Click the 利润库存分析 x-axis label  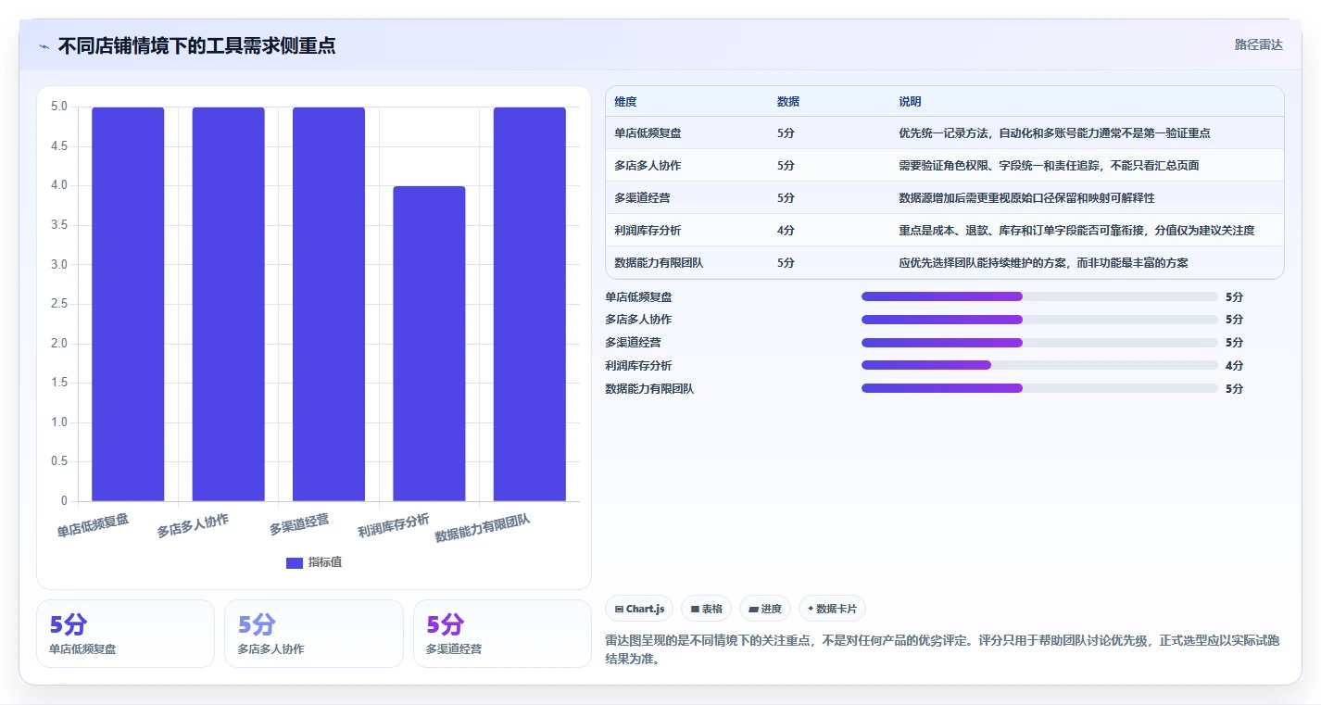[x=394, y=525]
